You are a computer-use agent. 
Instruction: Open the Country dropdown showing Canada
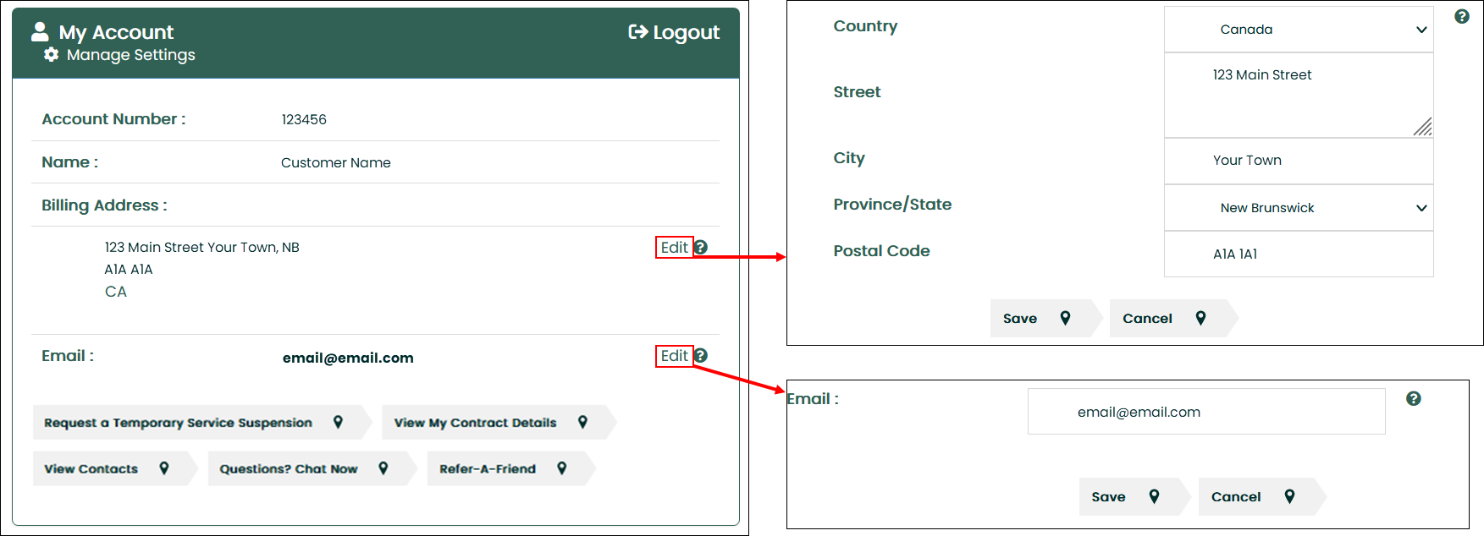click(x=1298, y=30)
